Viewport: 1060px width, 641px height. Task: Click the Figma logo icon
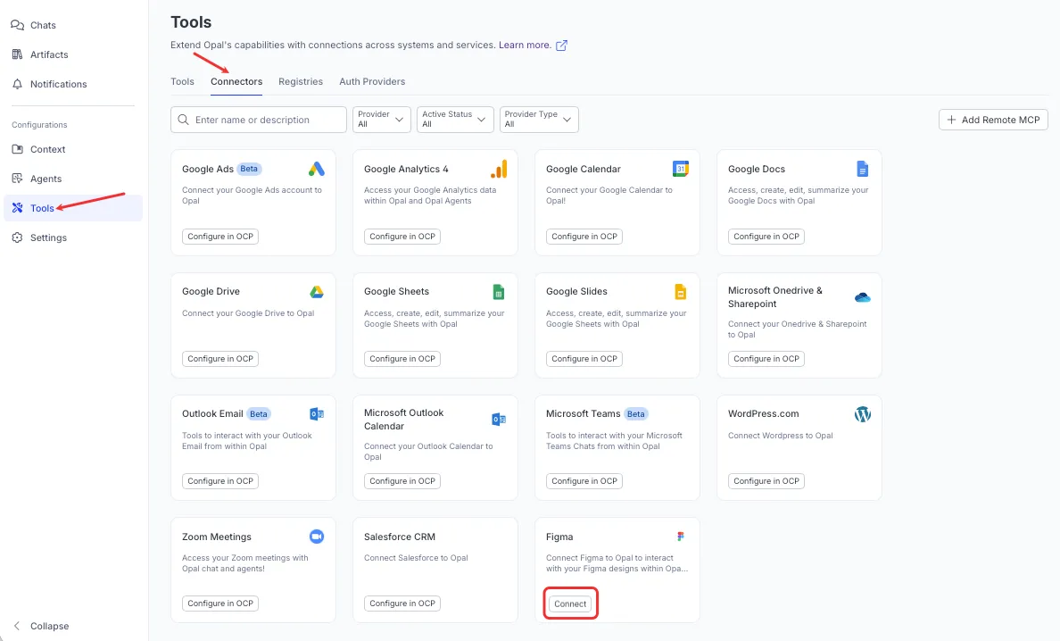pos(681,537)
